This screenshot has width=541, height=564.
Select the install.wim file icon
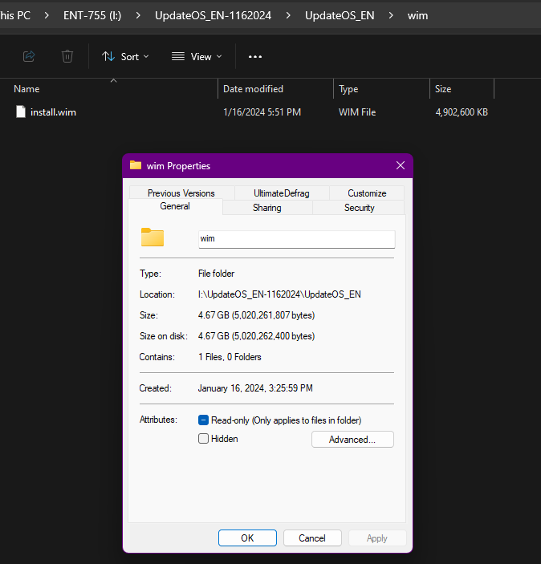pos(21,112)
